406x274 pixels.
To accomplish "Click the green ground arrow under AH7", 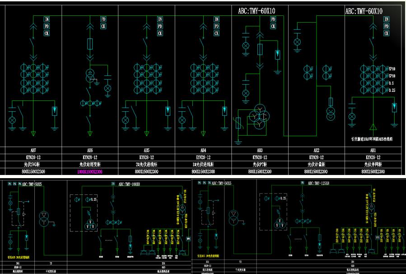I will pyautogui.click(x=33, y=133).
